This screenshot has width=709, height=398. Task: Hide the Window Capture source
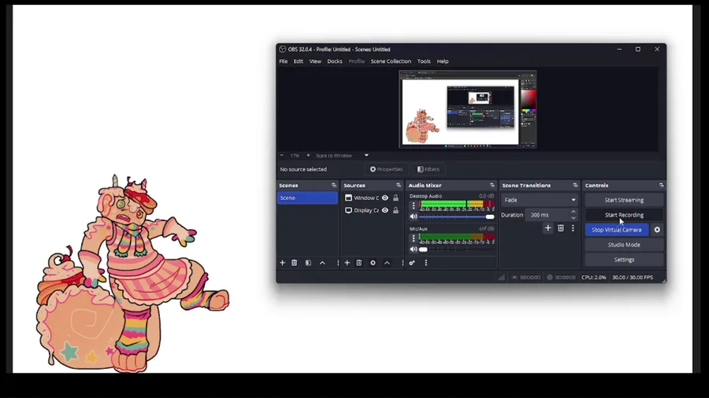pyautogui.click(x=384, y=197)
